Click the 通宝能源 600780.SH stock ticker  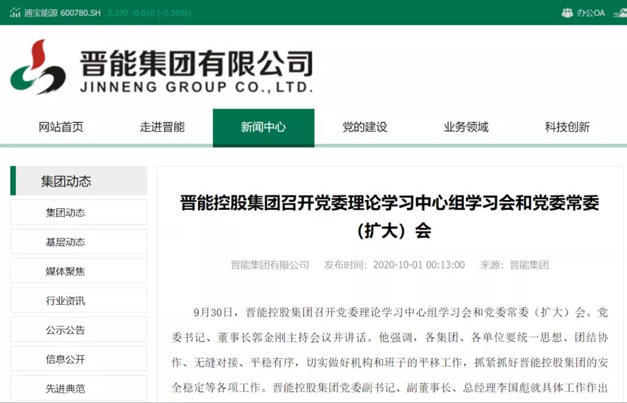pos(64,12)
